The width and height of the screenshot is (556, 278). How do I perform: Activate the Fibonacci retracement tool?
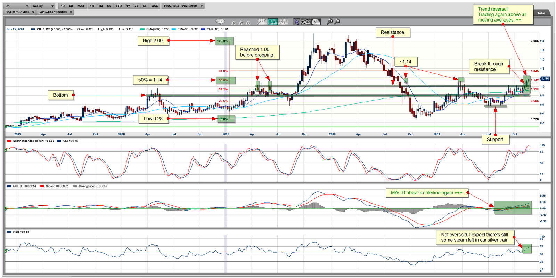click(316, 22)
